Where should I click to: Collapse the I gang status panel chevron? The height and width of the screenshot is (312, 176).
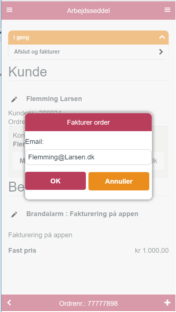[162, 37]
